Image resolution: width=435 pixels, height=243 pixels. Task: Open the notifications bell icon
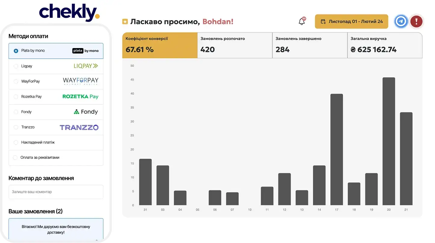pos(302,22)
